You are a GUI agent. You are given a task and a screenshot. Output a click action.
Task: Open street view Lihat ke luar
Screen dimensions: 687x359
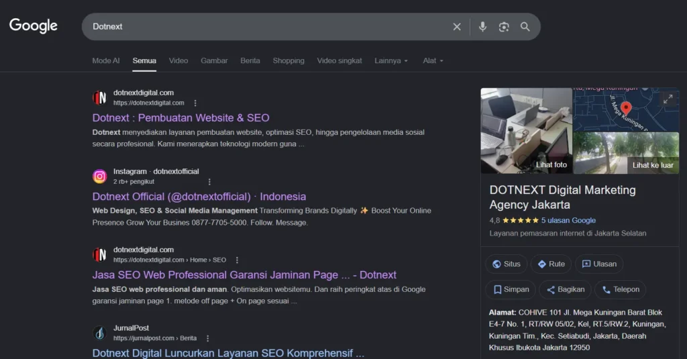click(x=626, y=153)
